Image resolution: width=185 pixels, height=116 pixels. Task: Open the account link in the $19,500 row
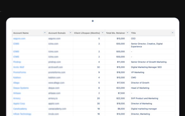click(19, 103)
